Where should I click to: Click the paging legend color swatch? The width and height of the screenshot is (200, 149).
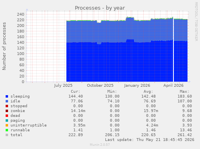pos(7,120)
